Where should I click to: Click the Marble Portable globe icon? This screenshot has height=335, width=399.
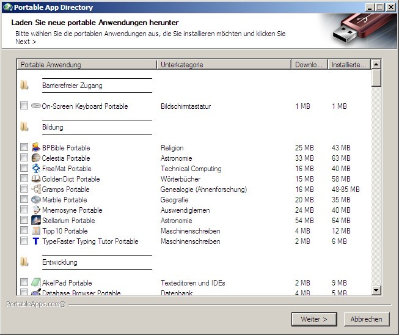click(x=36, y=199)
